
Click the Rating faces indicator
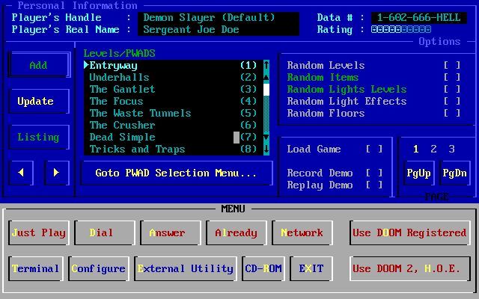click(x=401, y=29)
